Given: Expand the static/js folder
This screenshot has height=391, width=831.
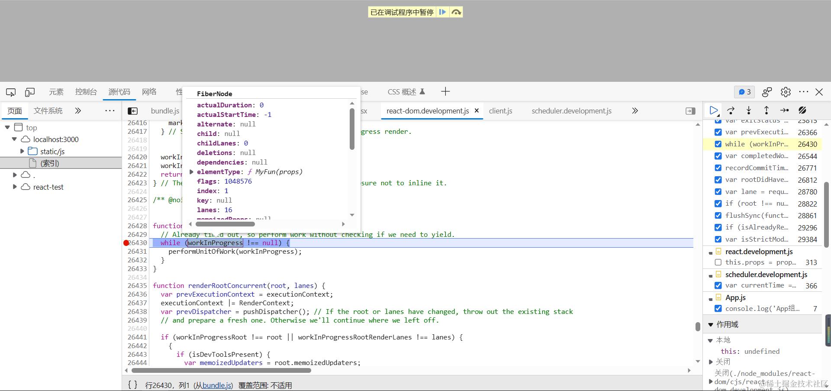Looking at the screenshot, I should pyautogui.click(x=22, y=151).
